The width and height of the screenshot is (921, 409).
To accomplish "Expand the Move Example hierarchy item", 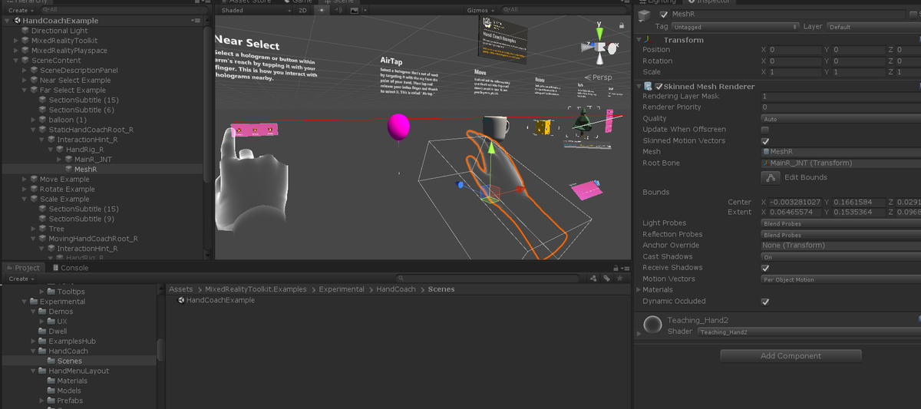I will 25,180.
